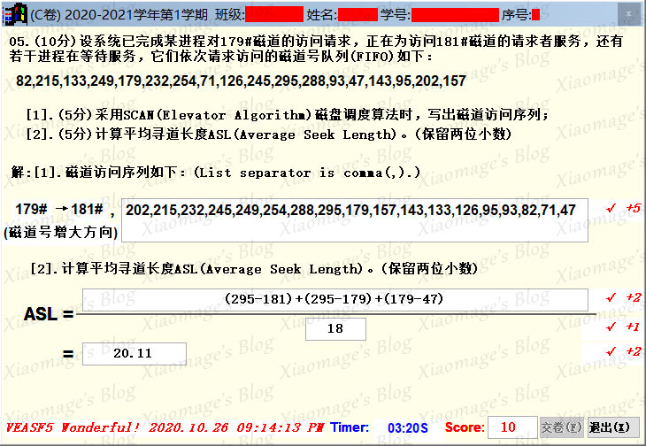Viewport: 646px width, 446px height.
Task: Click the '学号:' label in the title bar
Action: click(x=396, y=15)
